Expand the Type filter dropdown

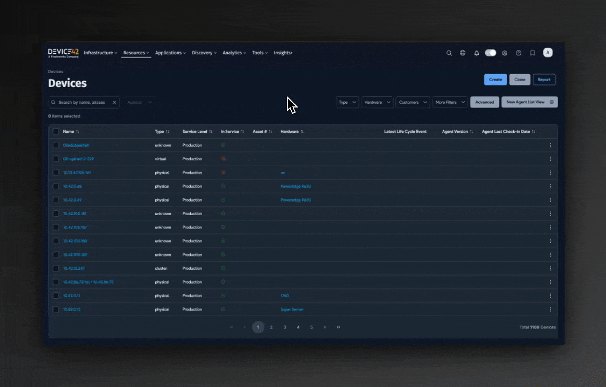347,102
